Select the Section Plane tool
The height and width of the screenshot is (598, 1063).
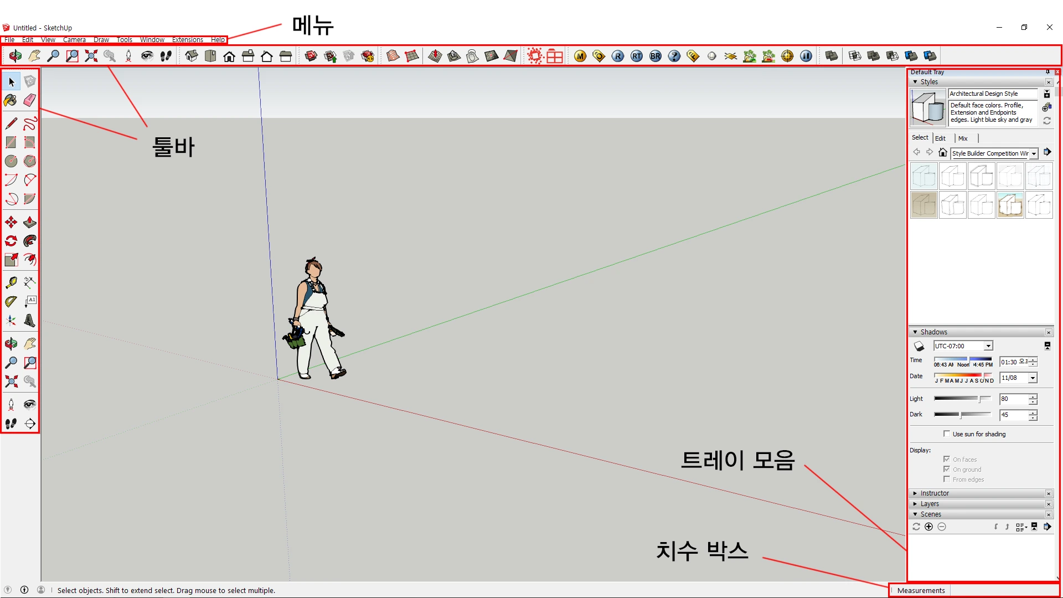(x=30, y=424)
